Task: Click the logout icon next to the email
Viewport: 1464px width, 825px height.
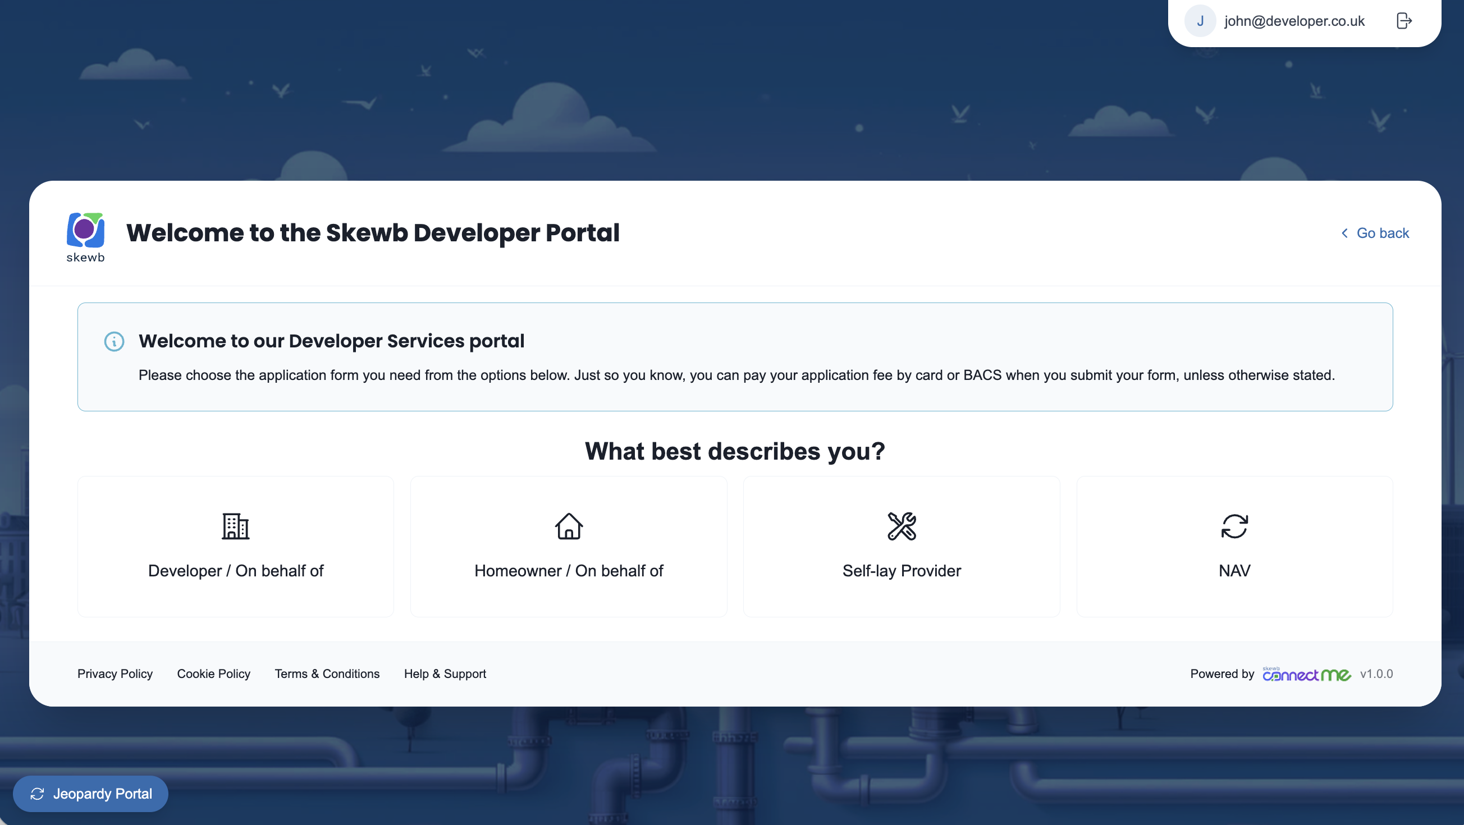Action: pos(1404,21)
